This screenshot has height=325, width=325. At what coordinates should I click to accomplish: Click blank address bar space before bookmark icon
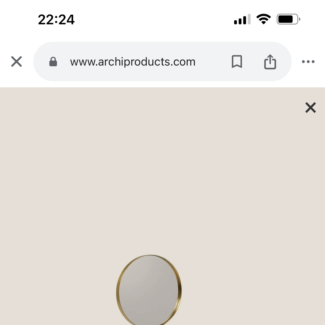pyautogui.click(x=213, y=62)
